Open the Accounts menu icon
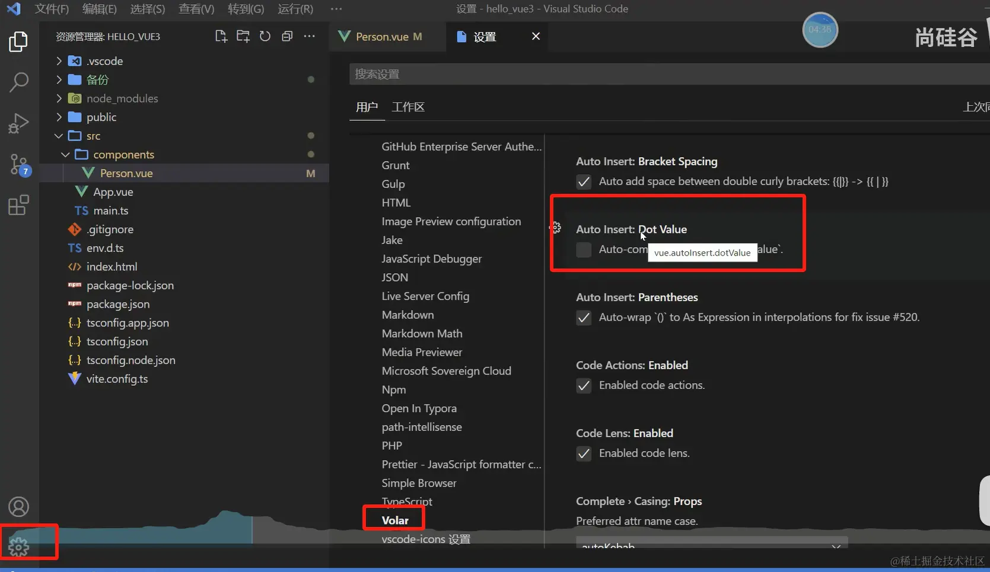Viewport: 990px width, 572px height. [18, 507]
